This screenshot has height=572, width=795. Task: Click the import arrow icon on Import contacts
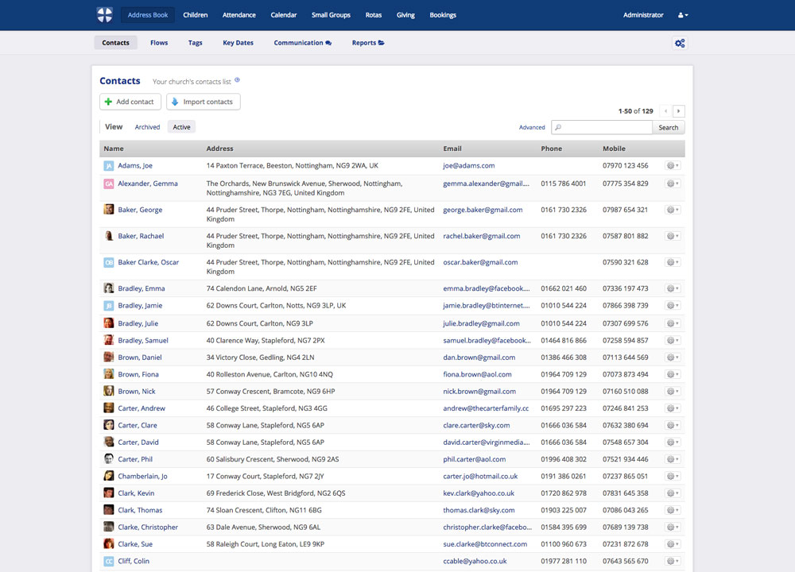click(x=176, y=102)
